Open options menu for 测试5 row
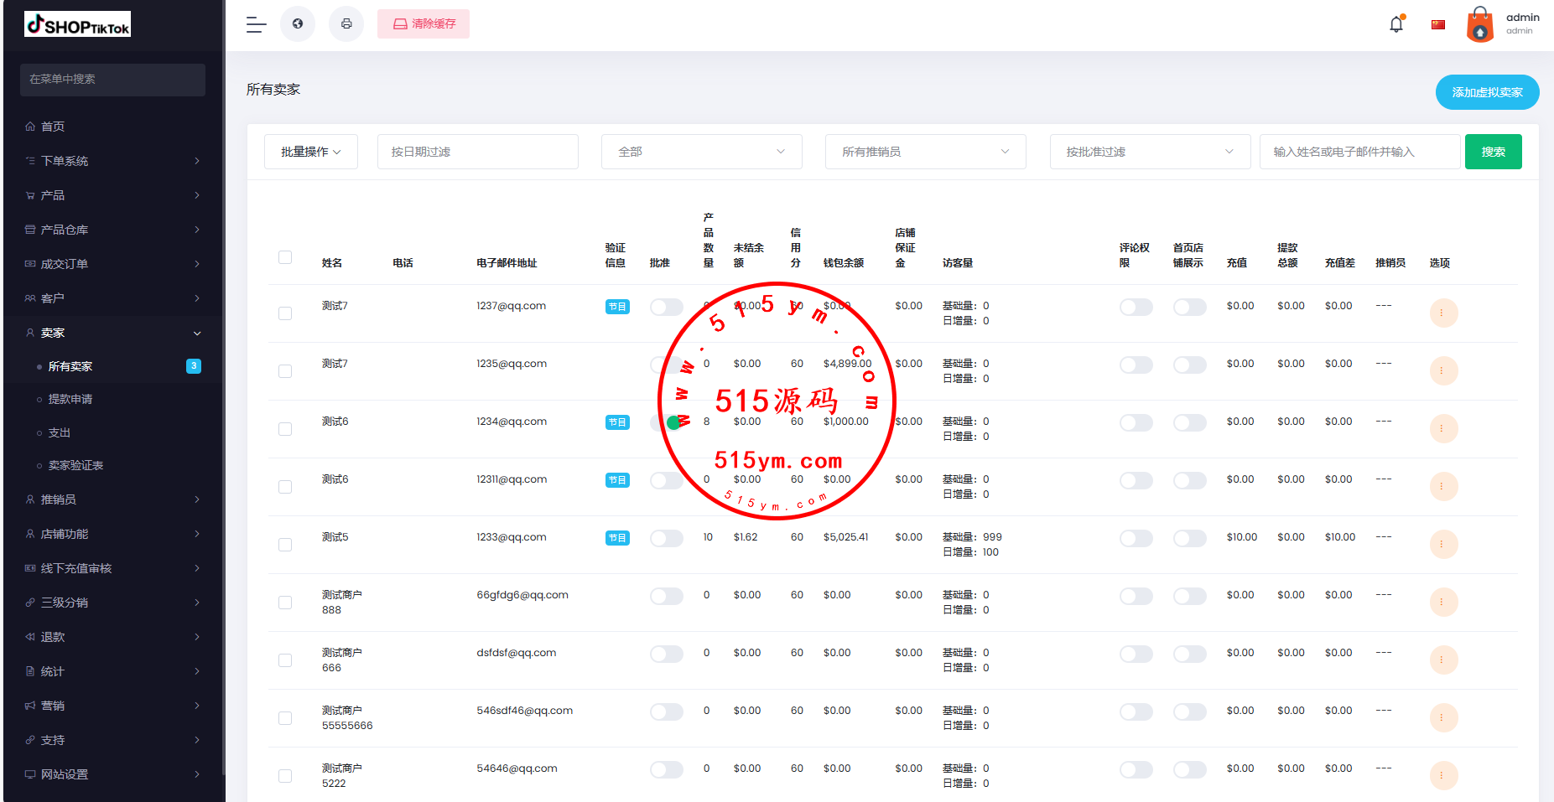The height and width of the screenshot is (802, 1554). [1443, 545]
